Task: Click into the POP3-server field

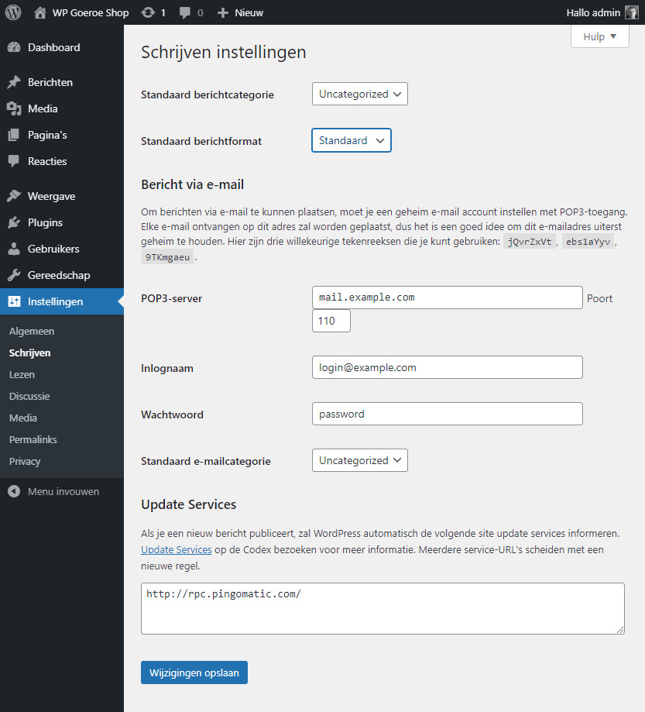Action: pos(447,298)
